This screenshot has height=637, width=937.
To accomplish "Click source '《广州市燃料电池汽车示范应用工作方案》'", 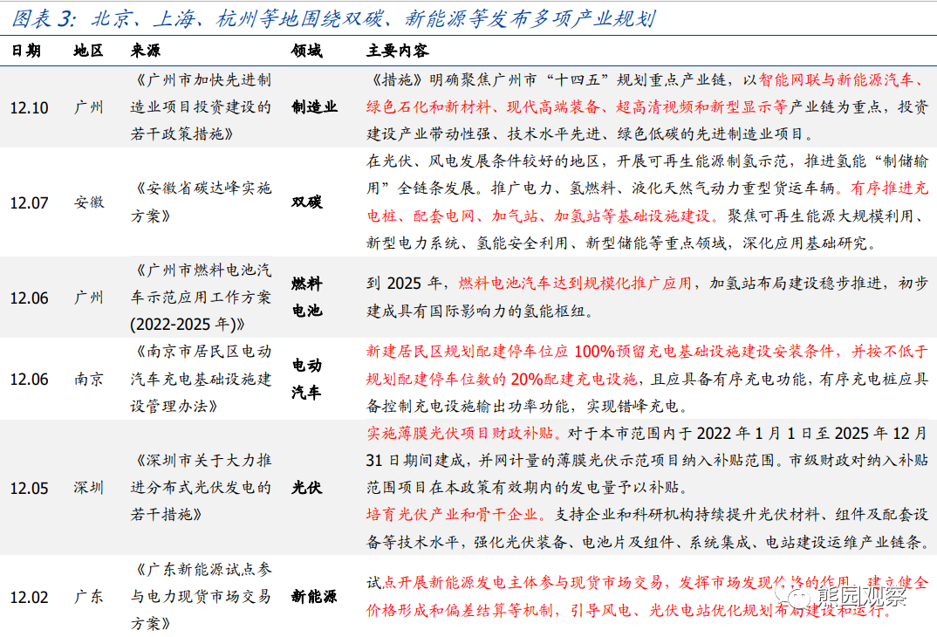I will 201,298.
